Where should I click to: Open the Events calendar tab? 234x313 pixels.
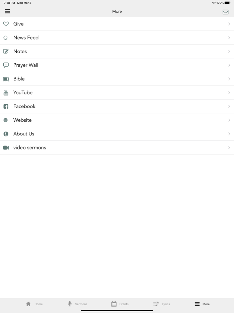[120, 304]
